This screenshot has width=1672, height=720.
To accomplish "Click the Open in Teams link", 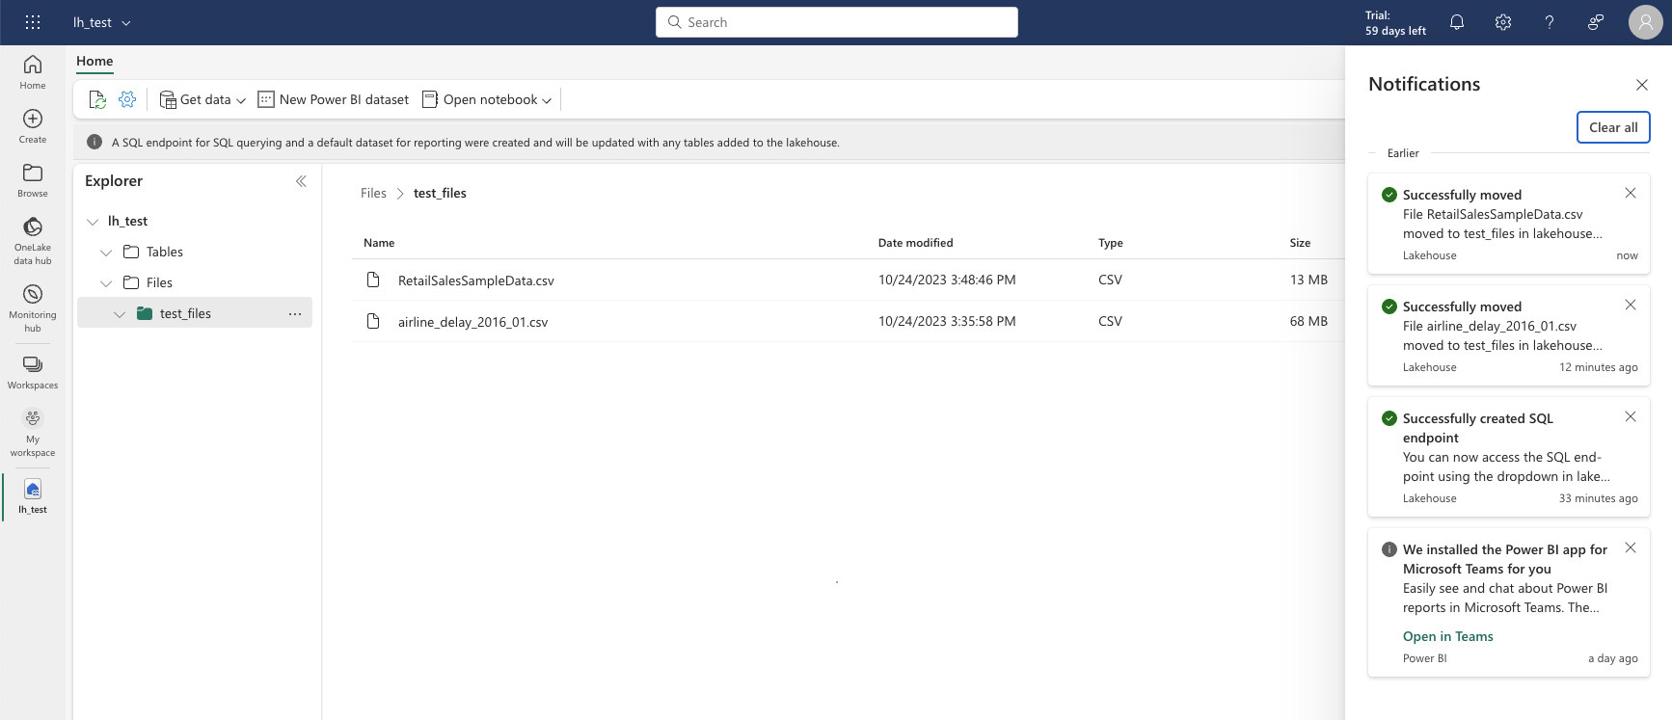I will (1447, 636).
